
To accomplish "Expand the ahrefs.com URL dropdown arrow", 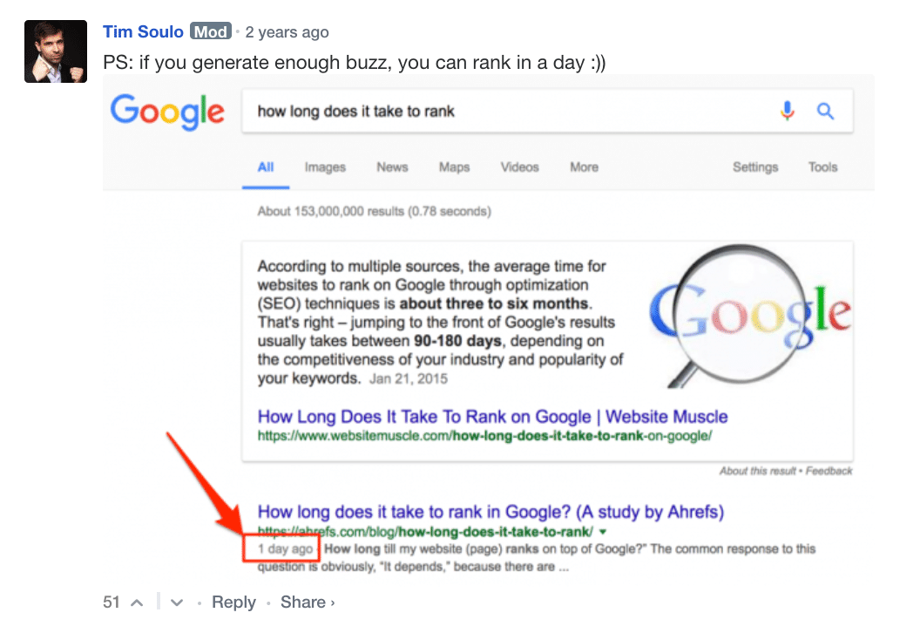I will point(604,532).
